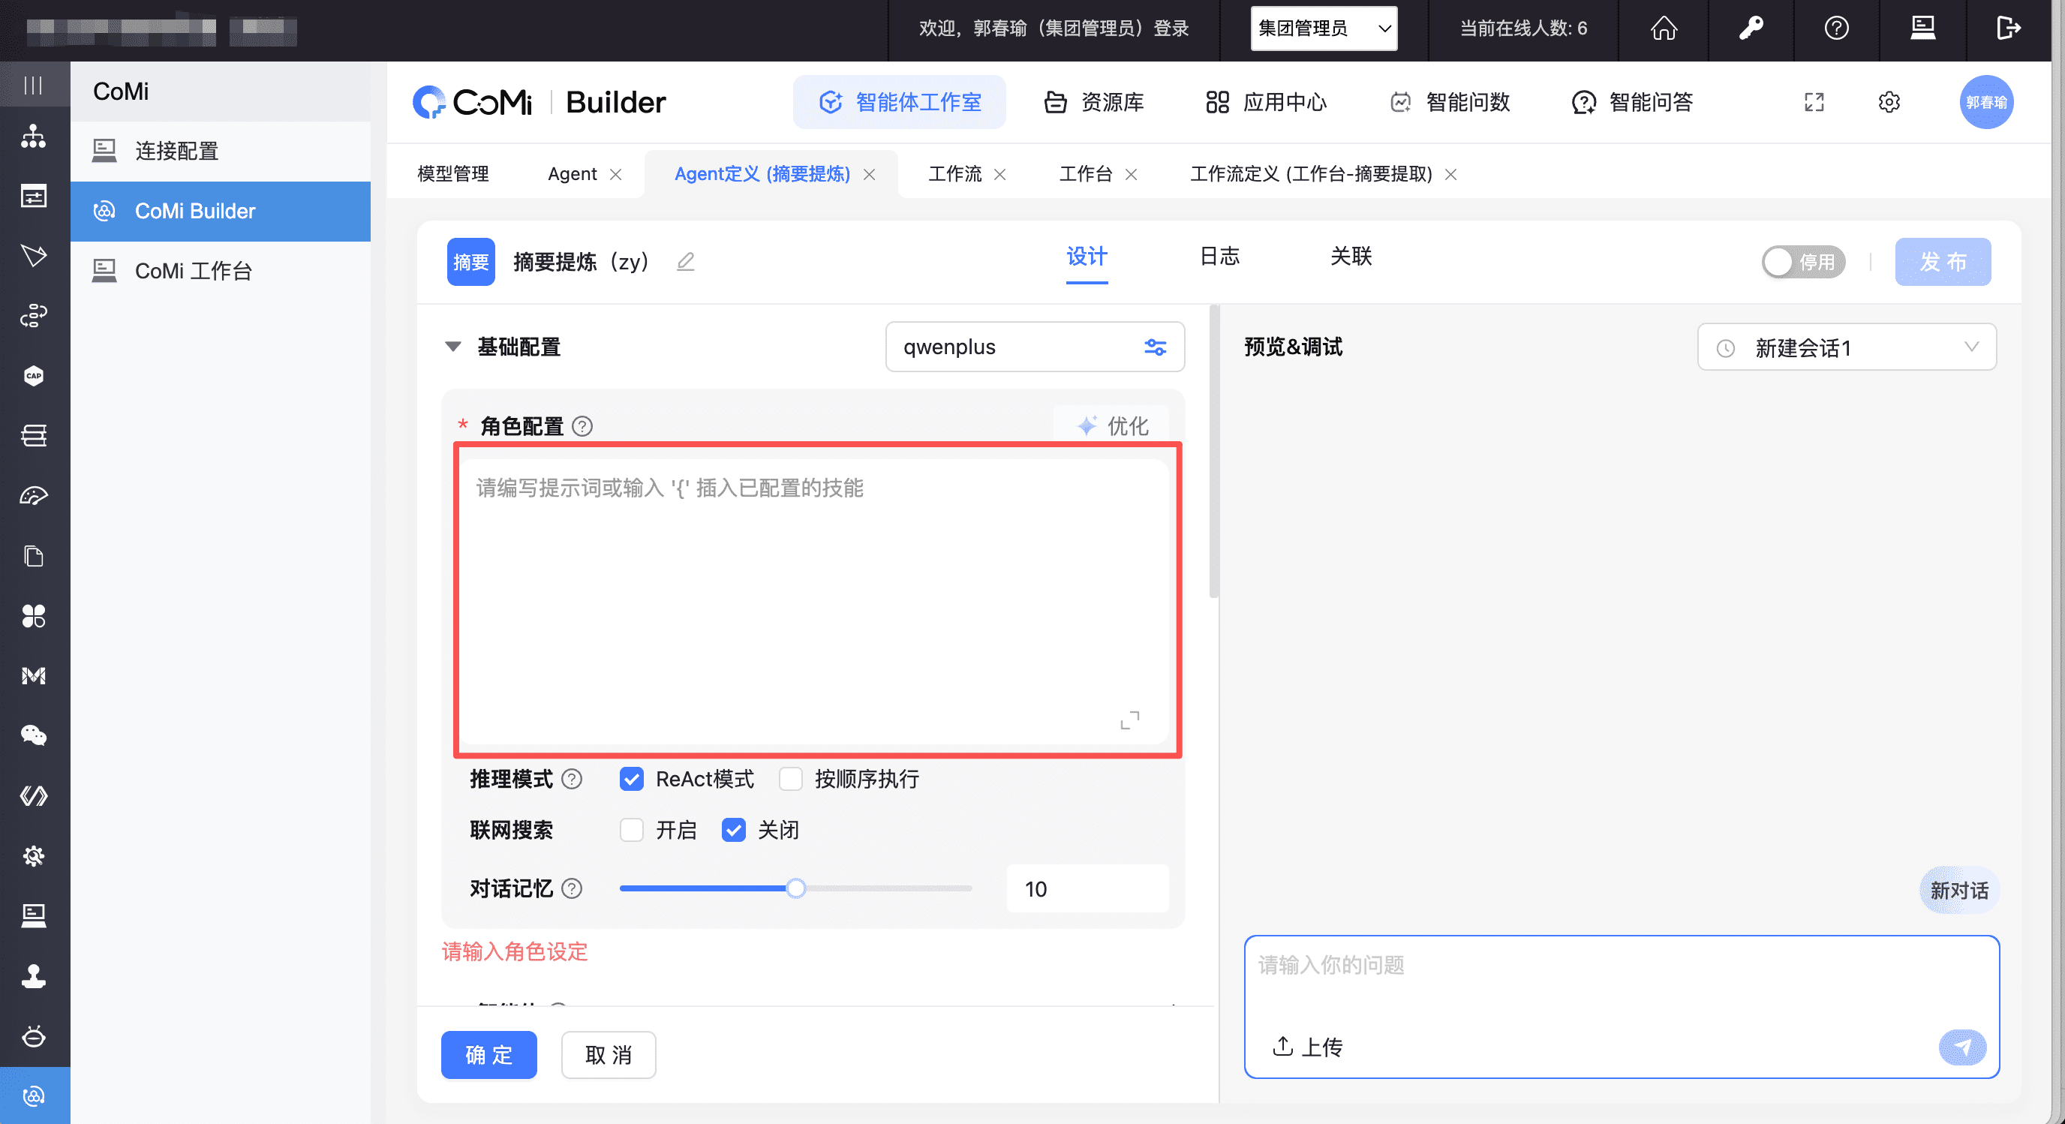Open model parameter settings icon beside qwenplus
The width and height of the screenshot is (2065, 1124).
[x=1155, y=347]
